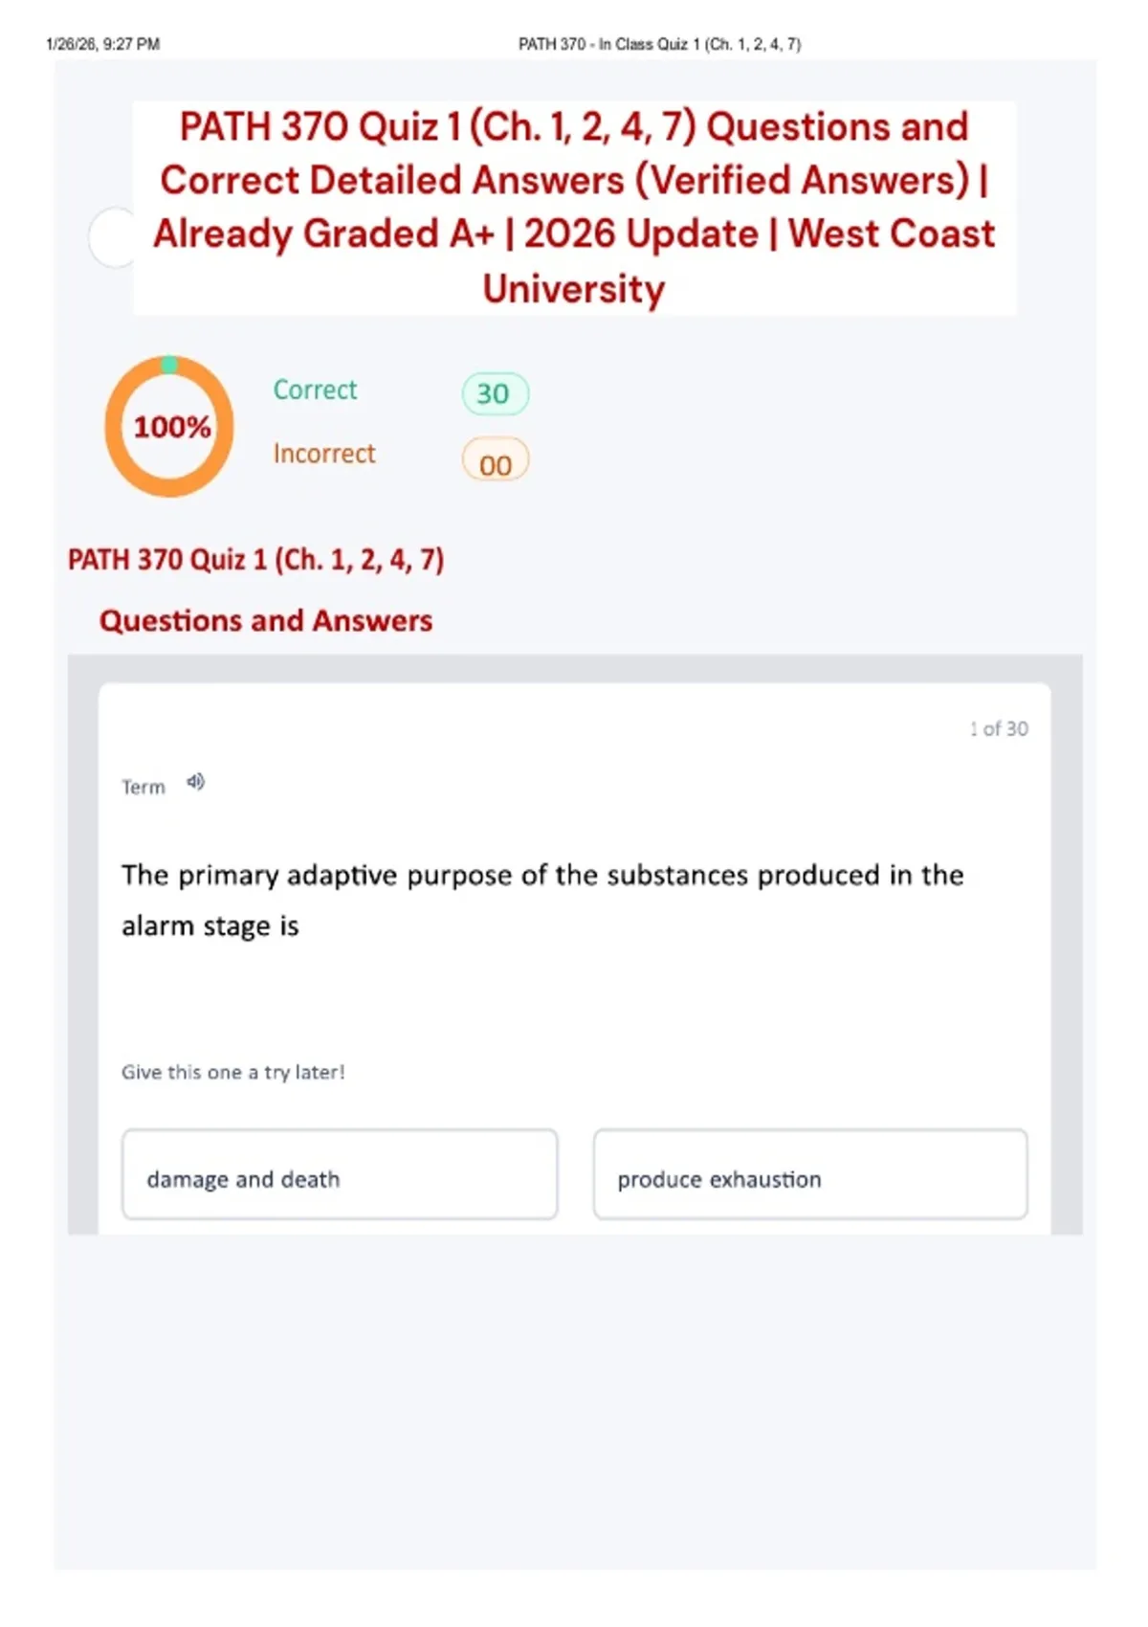Click the "PATH 370 Quiz 1 (Ch. 1, 2, 4, 7)" subheading
The width and height of the screenshot is (1148, 1627).
coord(255,559)
